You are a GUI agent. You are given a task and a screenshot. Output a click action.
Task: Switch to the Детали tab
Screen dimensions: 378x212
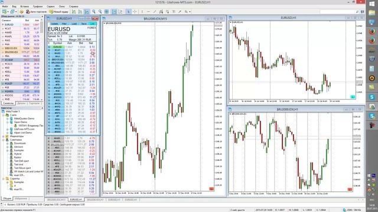21,103
